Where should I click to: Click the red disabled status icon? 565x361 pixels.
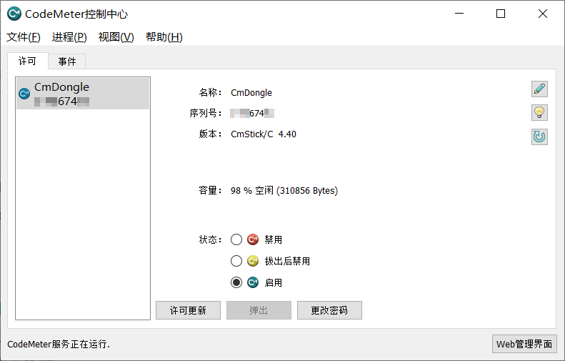pos(253,239)
